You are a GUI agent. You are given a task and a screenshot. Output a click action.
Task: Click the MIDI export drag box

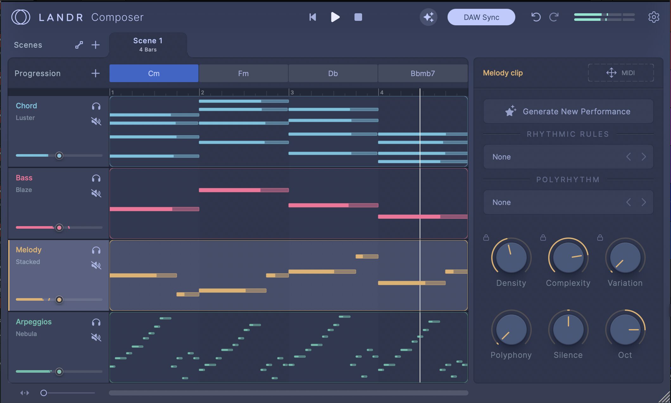621,73
